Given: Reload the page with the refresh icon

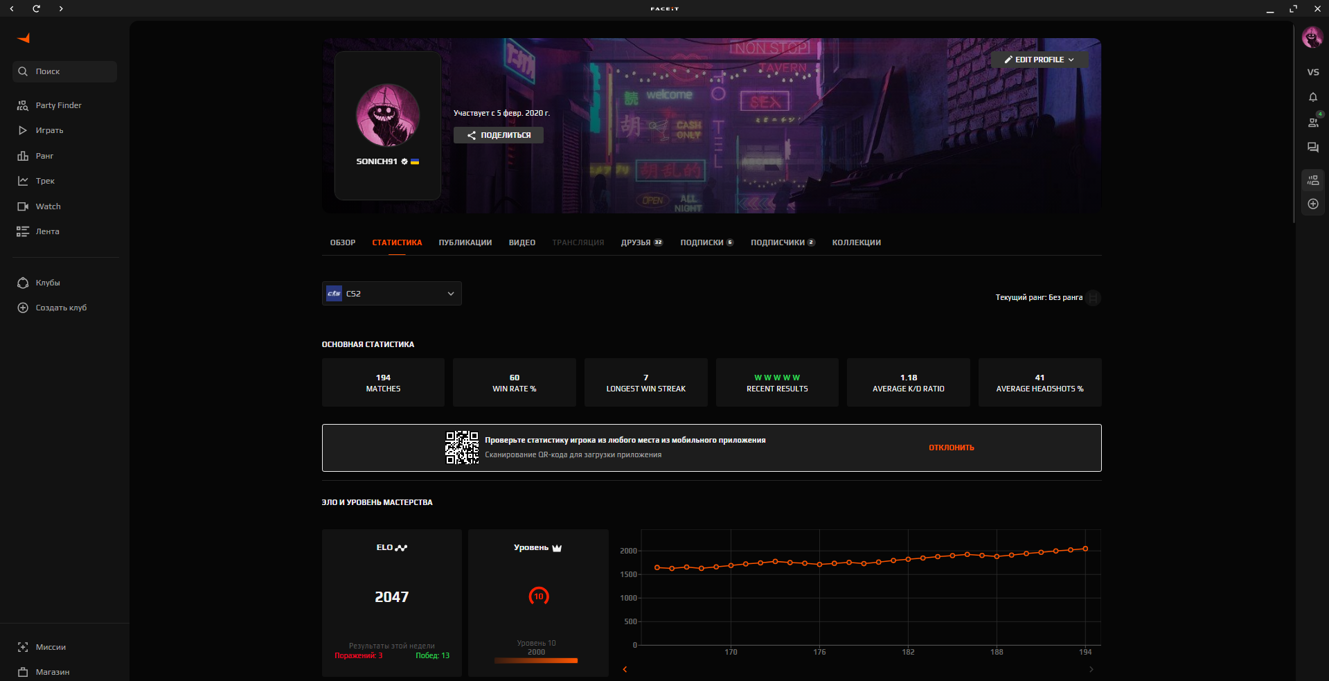Looking at the screenshot, I should [x=36, y=8].
